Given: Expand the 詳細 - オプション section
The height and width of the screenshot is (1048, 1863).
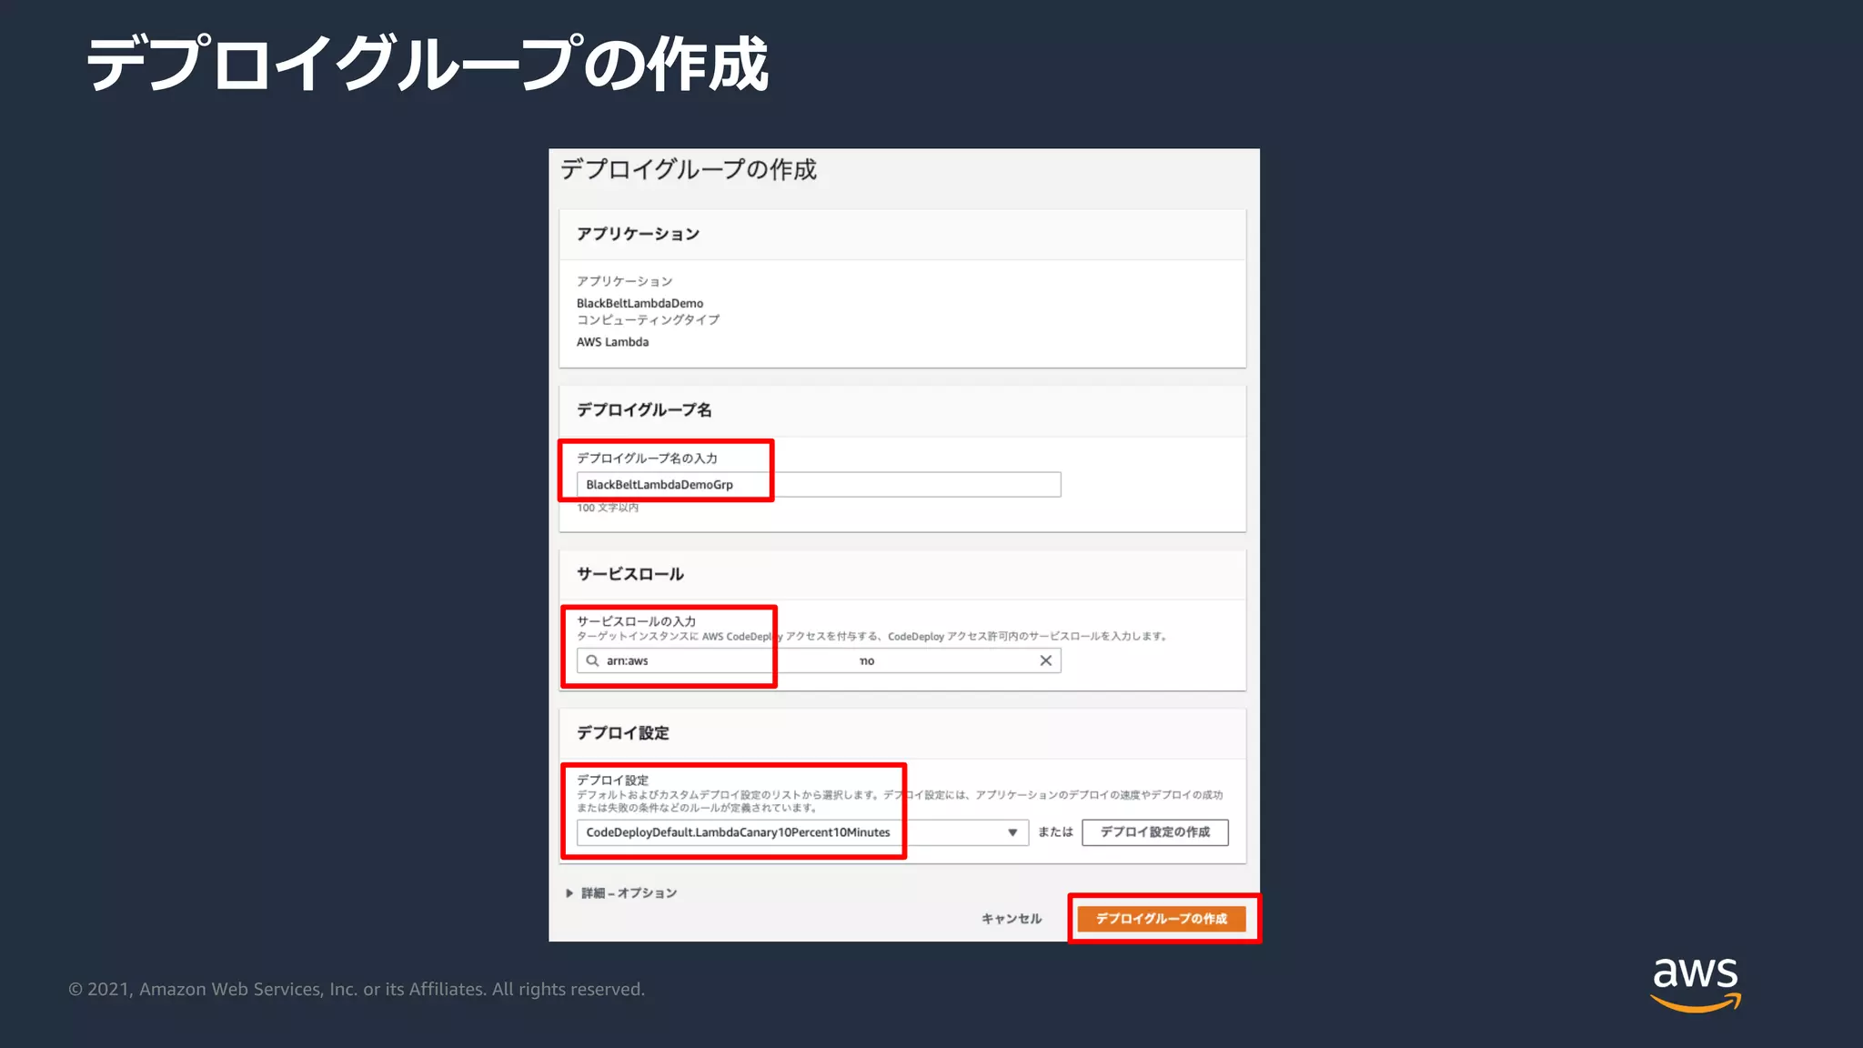Looking at the screenshot, I should (x=621, y=893).
